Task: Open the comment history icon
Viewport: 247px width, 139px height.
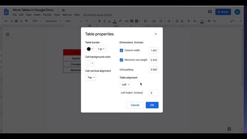Action: 210,12
